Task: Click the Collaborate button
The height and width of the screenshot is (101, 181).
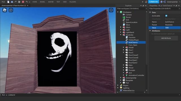Action: 153,2
